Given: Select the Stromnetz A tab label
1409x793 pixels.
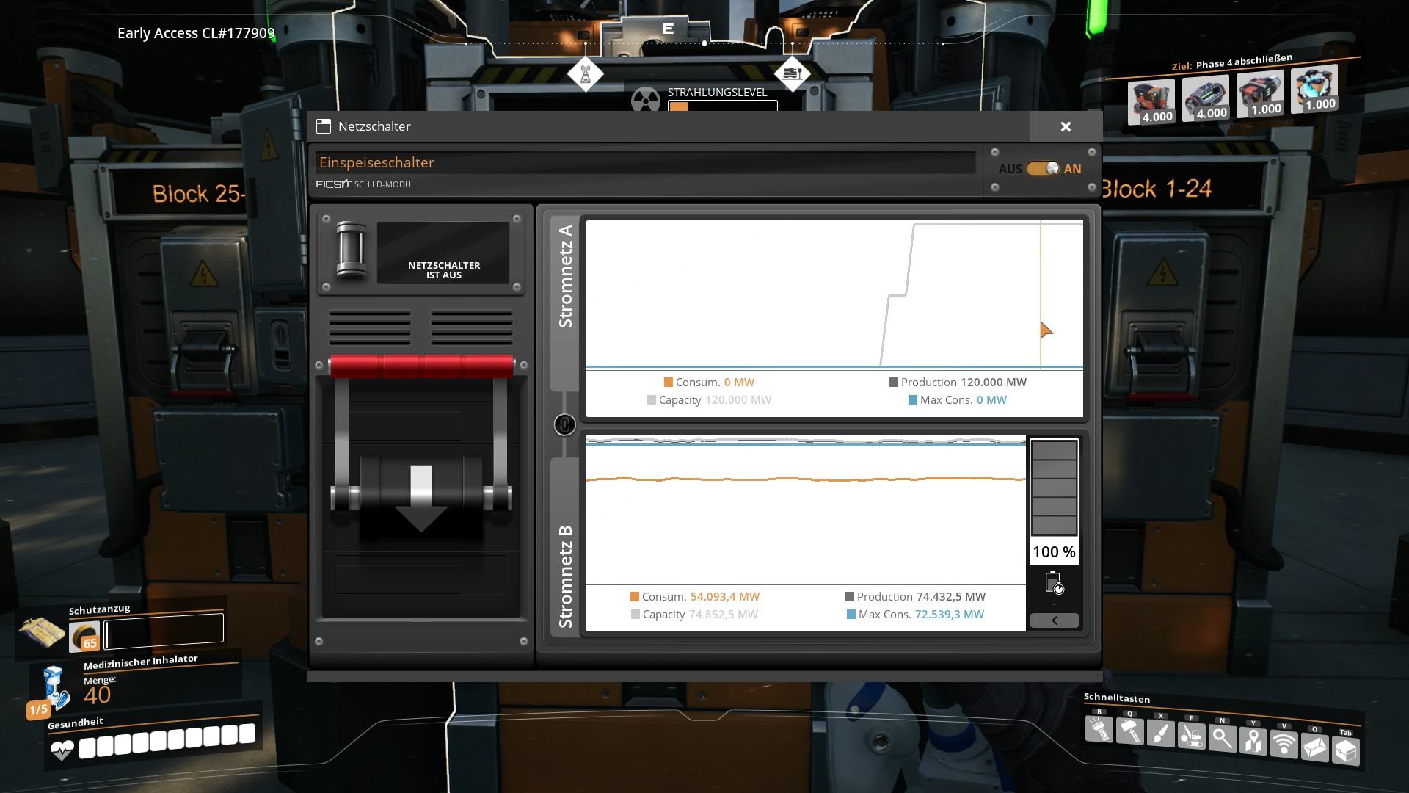Looking at the screenshot, I should 565,276.
